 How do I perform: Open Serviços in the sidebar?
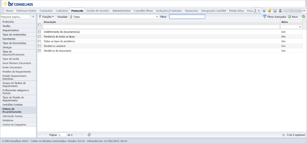(x=18, y=47)
